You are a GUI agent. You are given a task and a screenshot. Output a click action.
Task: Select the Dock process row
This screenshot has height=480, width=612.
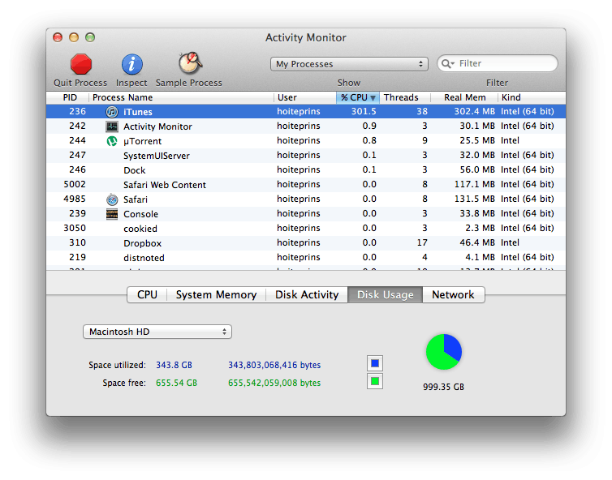coord(306,170)
